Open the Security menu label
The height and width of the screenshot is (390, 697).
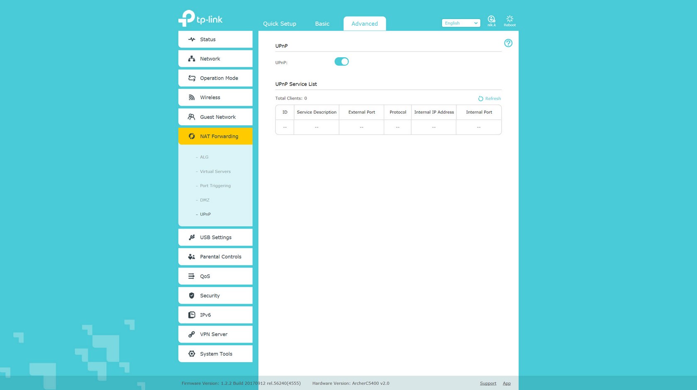210,296
